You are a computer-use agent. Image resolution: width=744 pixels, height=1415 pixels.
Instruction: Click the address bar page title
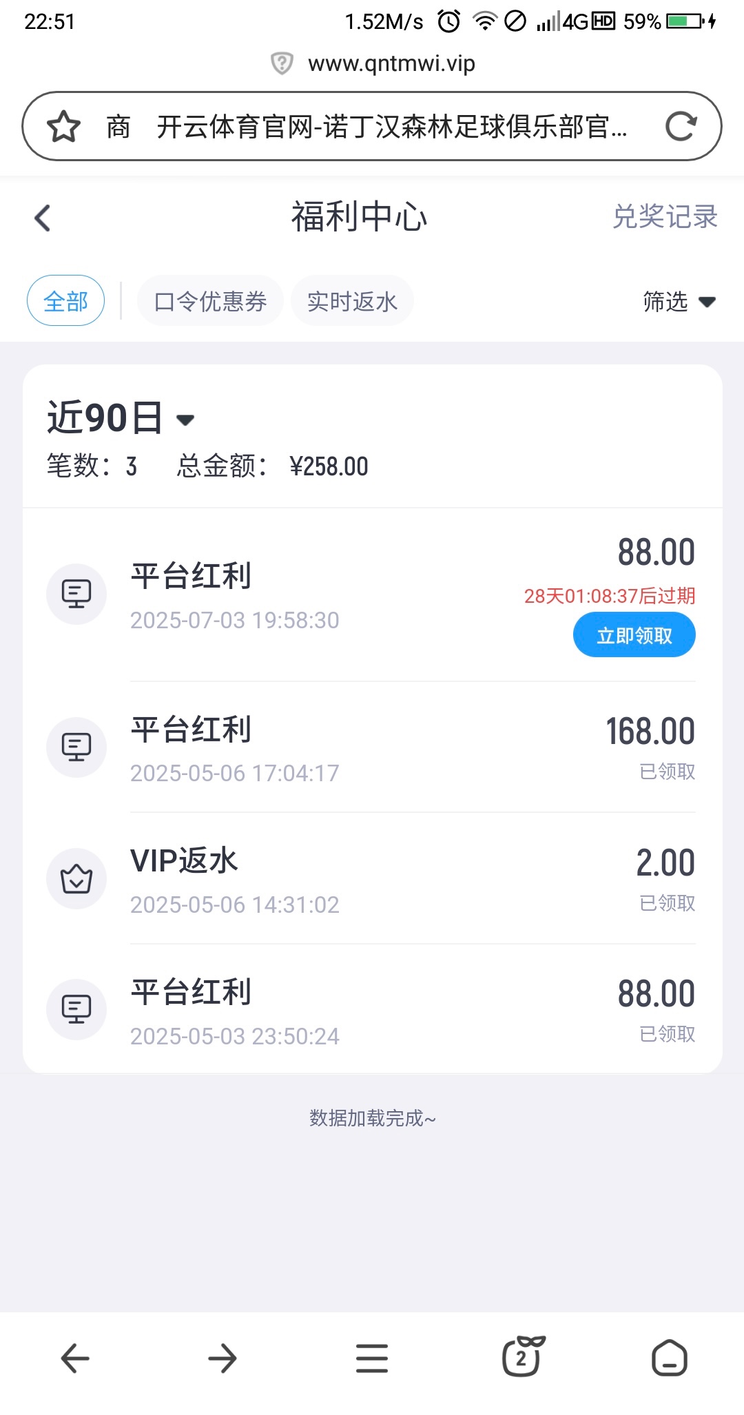pos(391,127)
